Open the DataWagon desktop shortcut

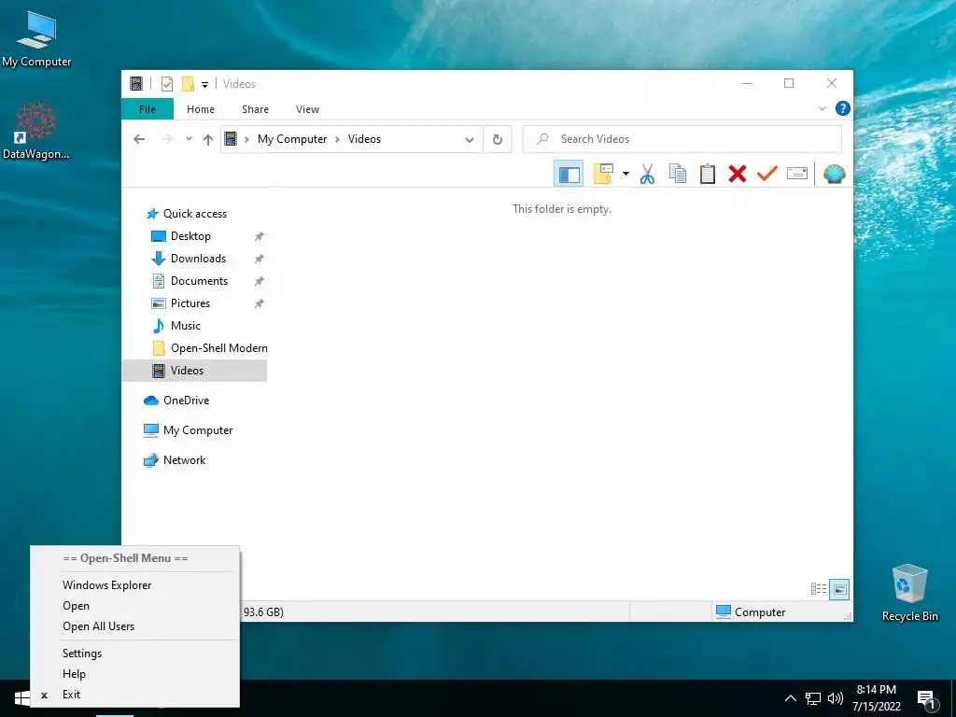(36, 131)
